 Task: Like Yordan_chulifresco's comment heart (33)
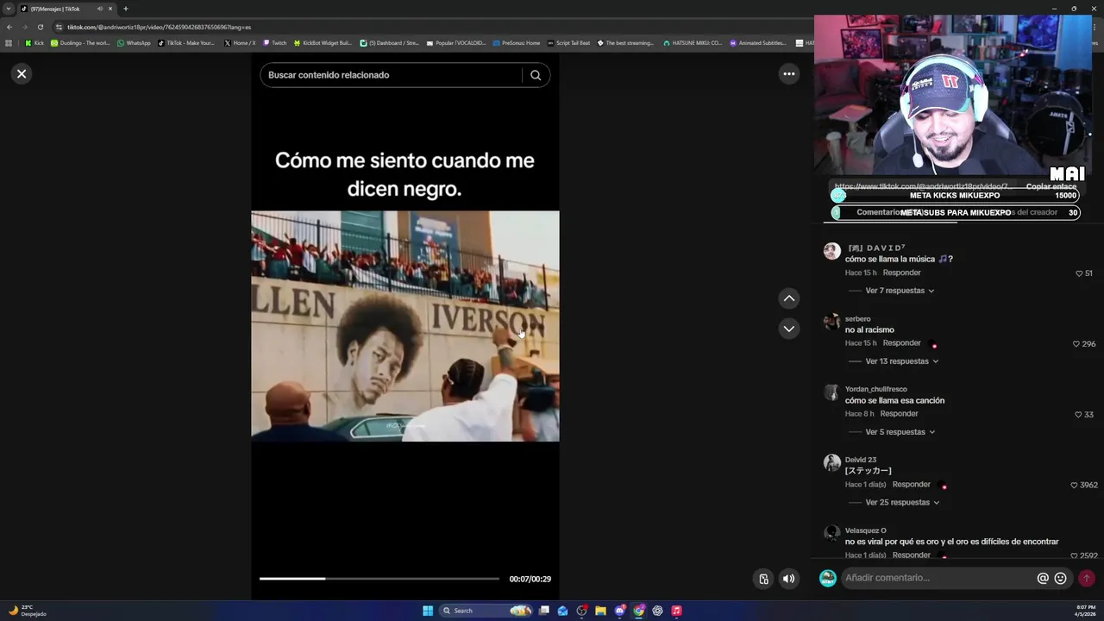(1077, 415)
